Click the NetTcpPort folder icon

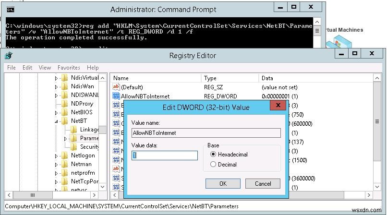point(65,181)
